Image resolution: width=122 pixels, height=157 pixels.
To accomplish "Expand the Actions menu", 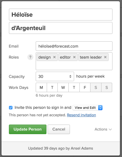I will (103, 129).
